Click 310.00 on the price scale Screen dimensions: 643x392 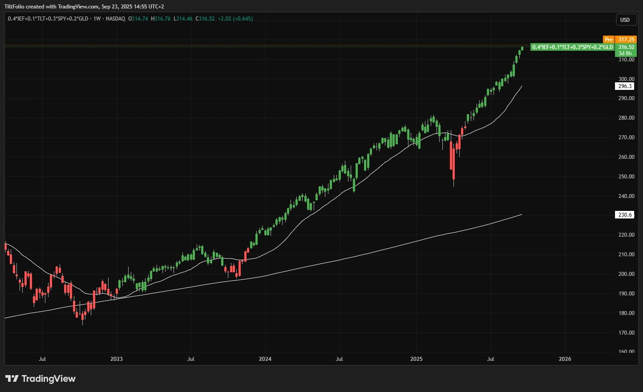coord(627,59)
